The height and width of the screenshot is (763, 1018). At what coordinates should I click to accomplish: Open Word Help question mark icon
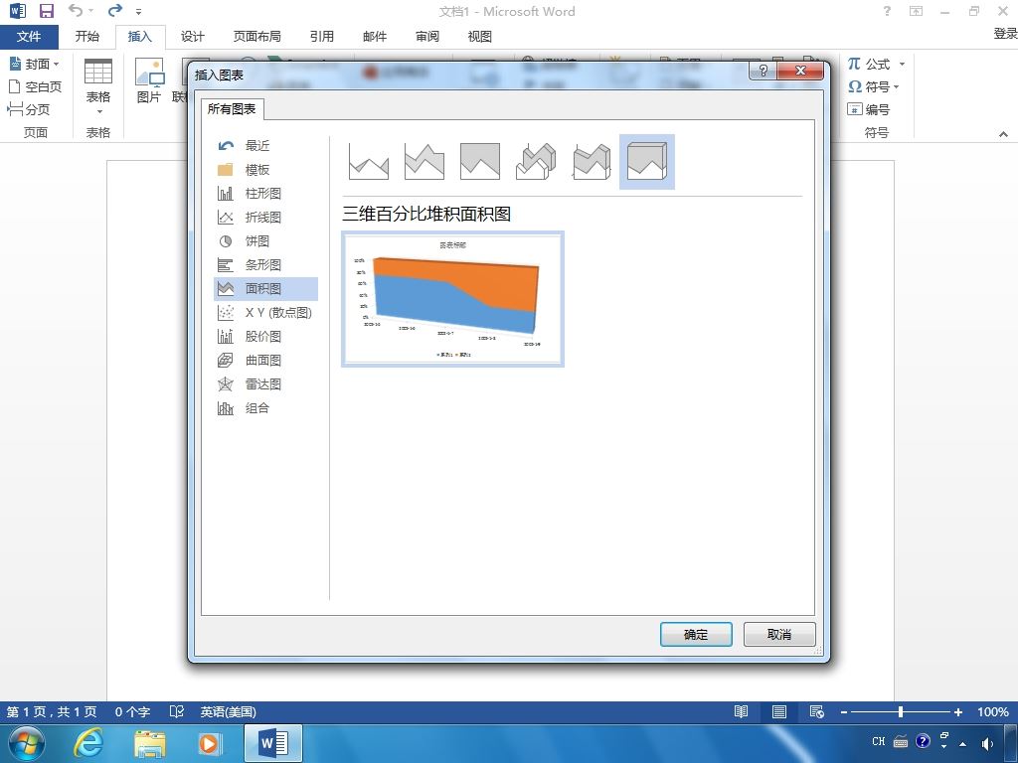(x=887, y=11)
